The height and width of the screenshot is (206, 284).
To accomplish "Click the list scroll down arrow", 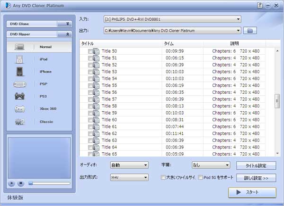I will [x=277, y=153].
